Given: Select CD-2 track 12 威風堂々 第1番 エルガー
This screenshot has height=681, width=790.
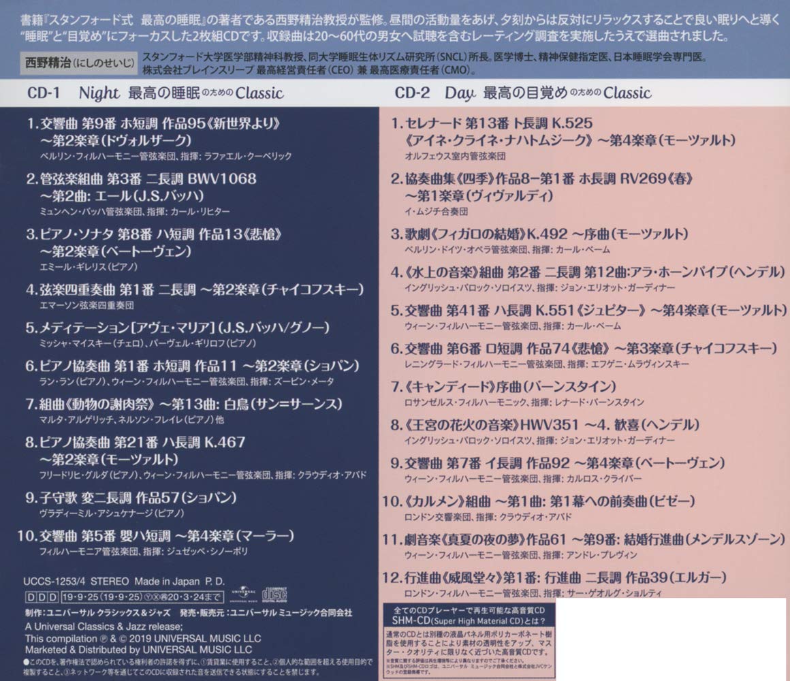Looking at the screenshot, I should point(554,577).
